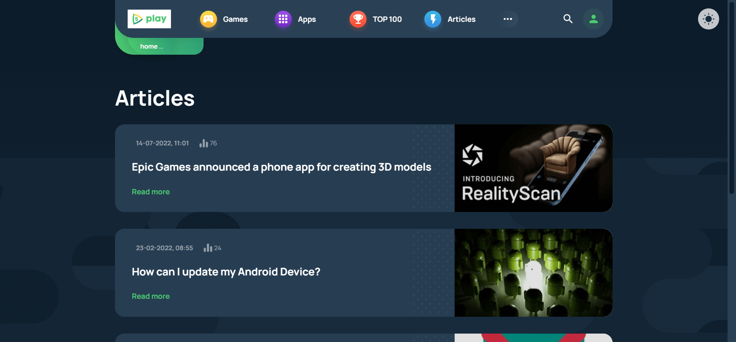Expand the home breadcrumb tab
Screen dimensions: 736x342
[x=151, y=47]
